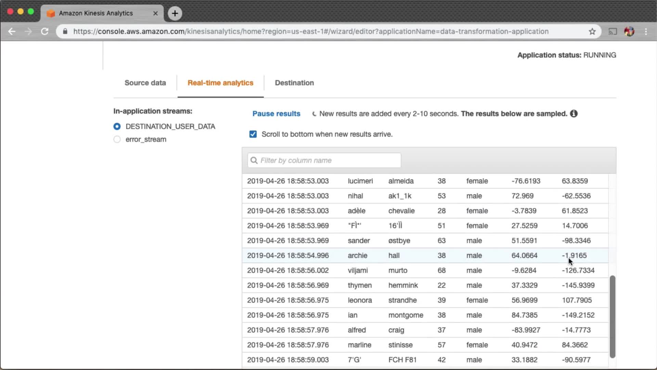Select error_stream radio button
This screenshot has height=370, width=657.
(117, 139)
